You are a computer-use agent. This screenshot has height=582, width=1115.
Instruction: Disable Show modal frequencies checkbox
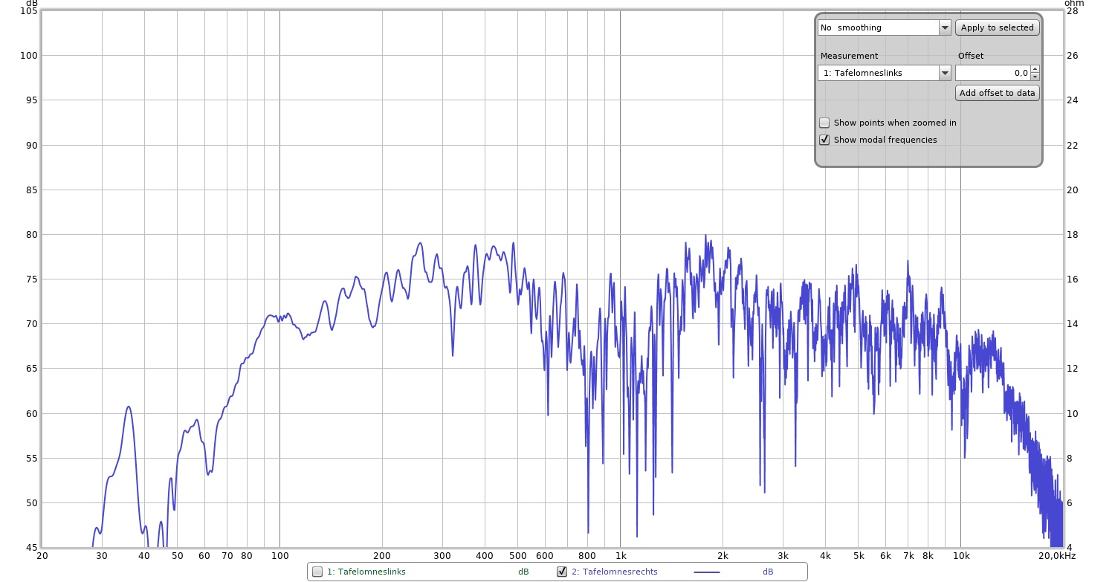824,140
